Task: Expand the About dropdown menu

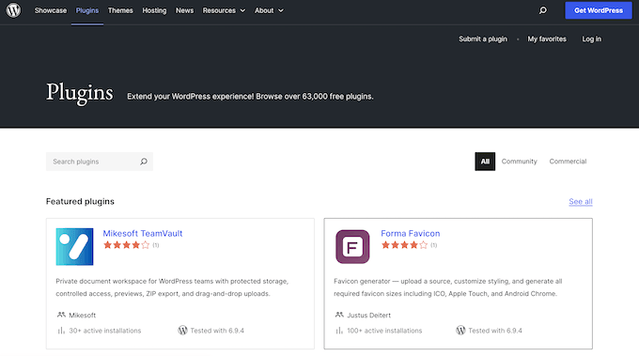Action: 269,10
